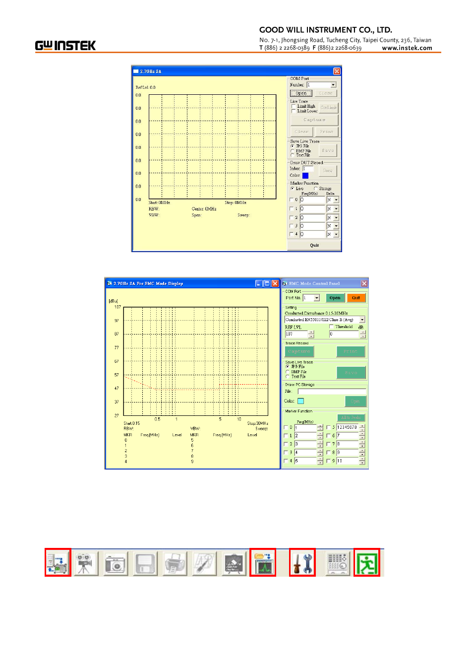Click Open button in SA COM Port group
The height and width of the screenshot is (670, 473).
click(301, 93)
